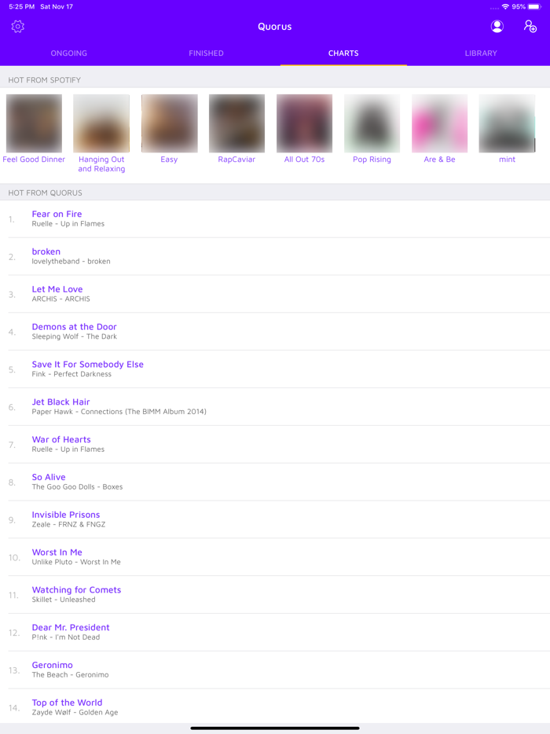The height and width of the screenshot is (734, 550).
Task: Tap 'P!nk - I'm Not Dead' subtitle
Action: click(x=65, y=637)
